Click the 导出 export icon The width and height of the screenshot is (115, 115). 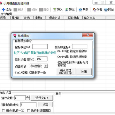click(67, 10)
